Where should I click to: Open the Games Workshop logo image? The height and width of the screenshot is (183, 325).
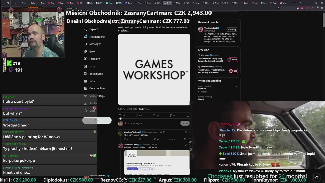154,69
